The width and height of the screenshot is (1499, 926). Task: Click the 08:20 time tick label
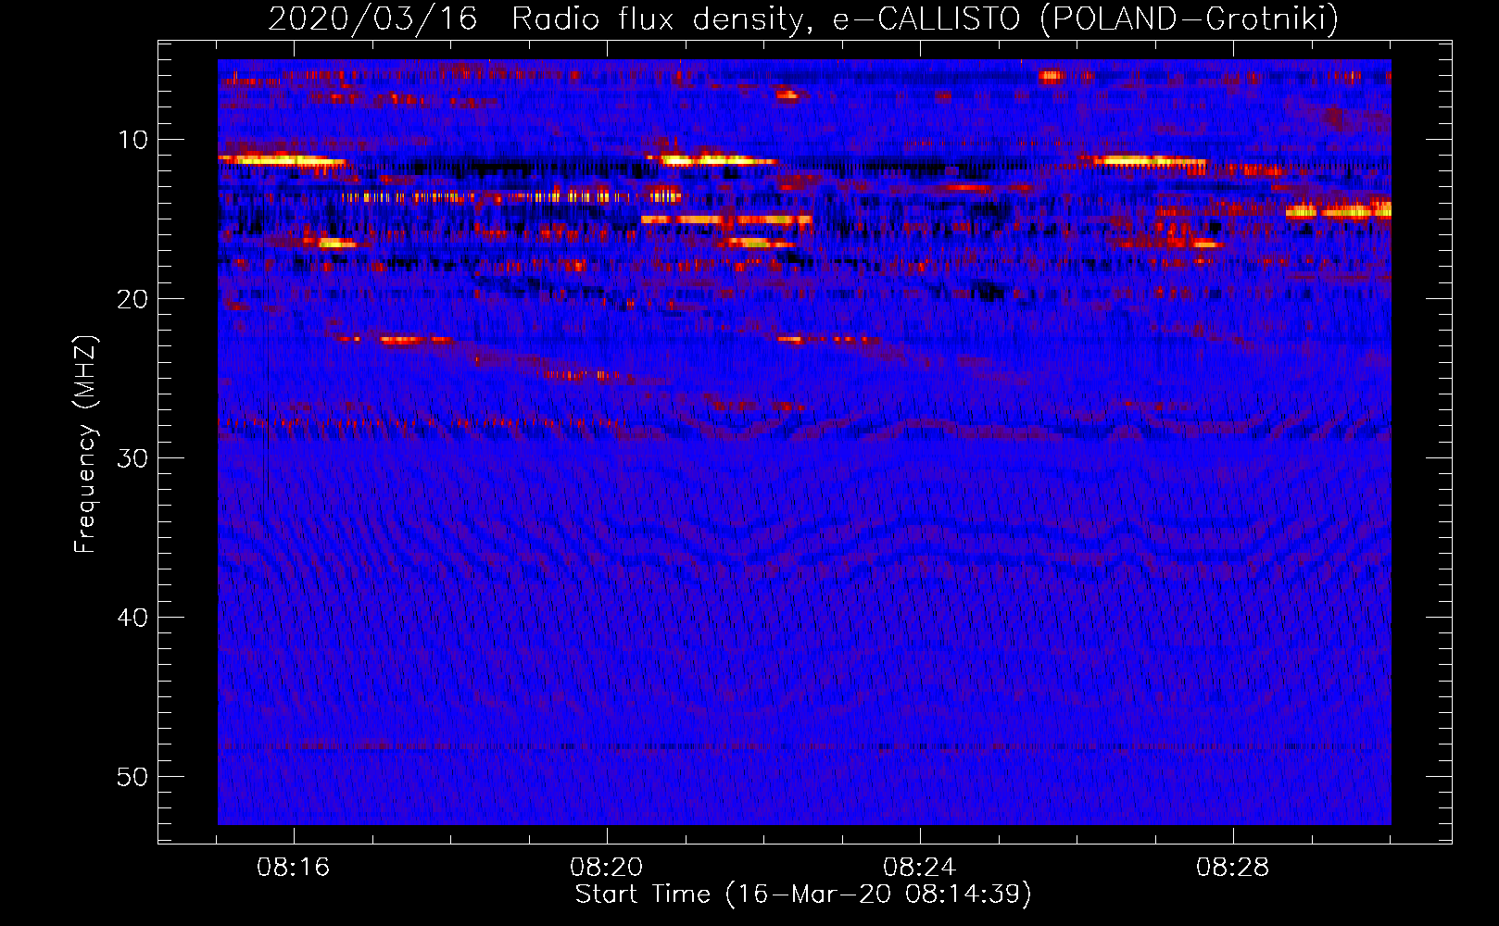coord(607,868)
